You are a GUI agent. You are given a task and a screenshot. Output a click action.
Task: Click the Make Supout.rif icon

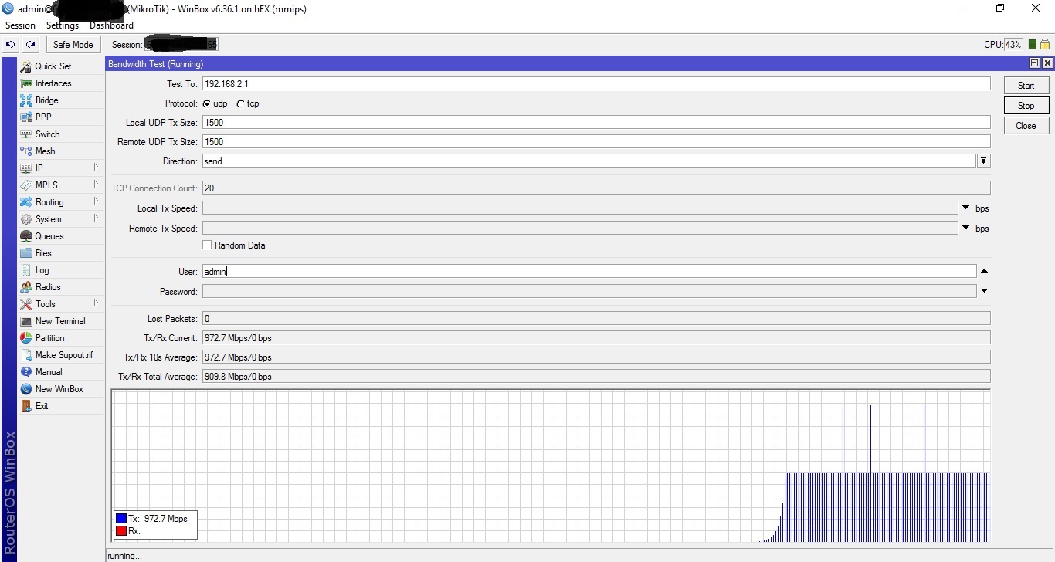pos(26,355)
